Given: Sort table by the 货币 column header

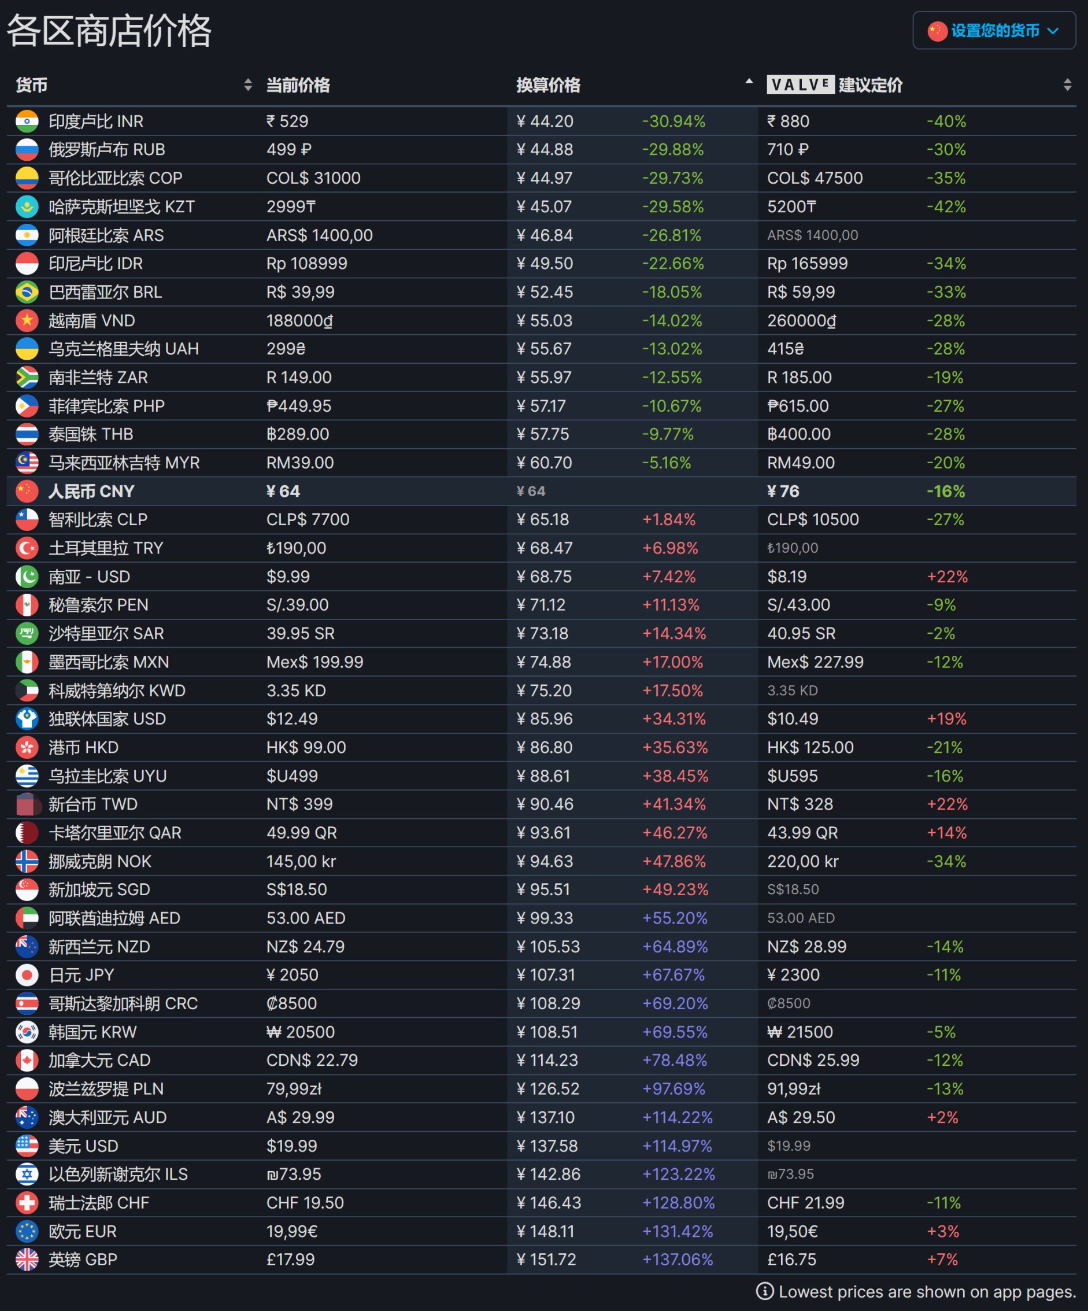Looking at the screenshot, I should tap(133, 85).
